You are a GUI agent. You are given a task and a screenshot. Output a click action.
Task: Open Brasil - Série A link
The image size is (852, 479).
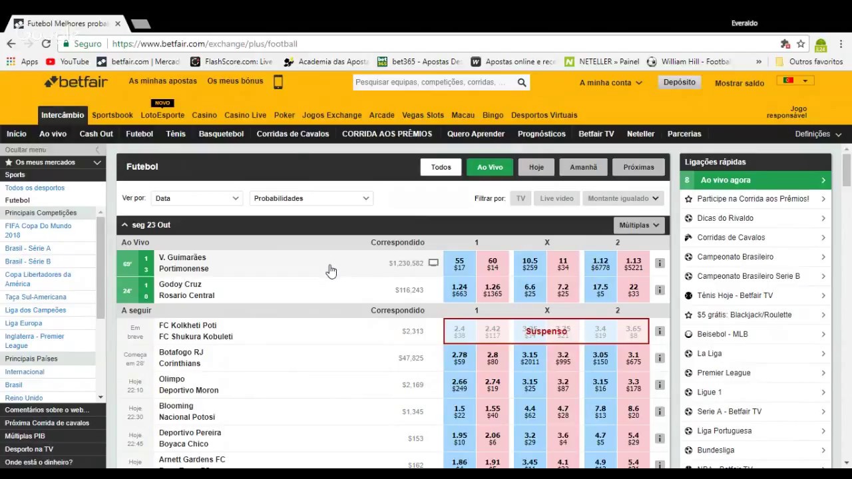[28, 248]
